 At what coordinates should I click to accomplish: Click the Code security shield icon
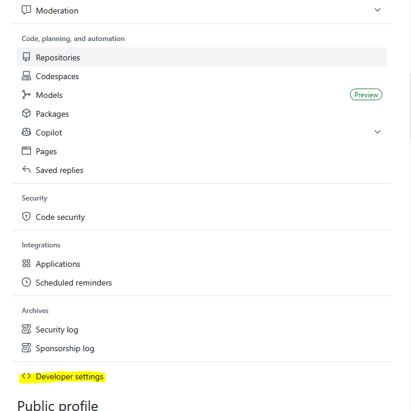pyautogui.click(x=26, y=217)
